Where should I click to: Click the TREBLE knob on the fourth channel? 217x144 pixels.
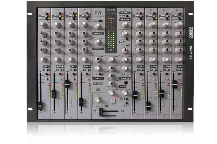(84, 34)
